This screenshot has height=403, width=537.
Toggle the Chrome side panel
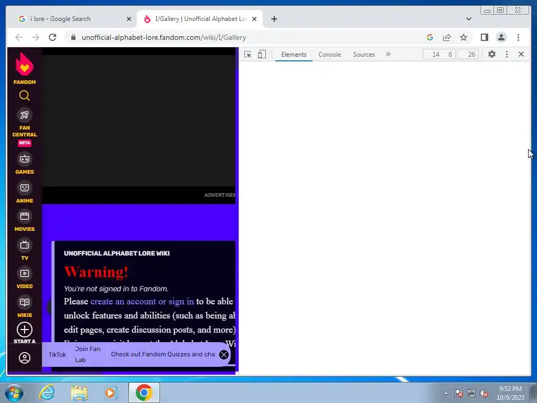484,37
